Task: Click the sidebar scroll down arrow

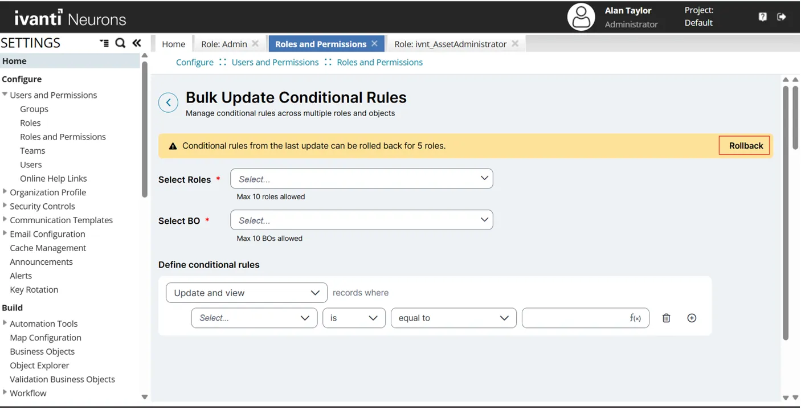Action: pyautogui.click(x=145, y=397)
